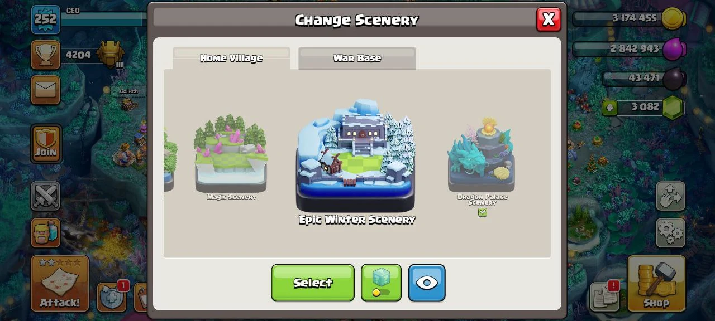715x321 pixels.
Task: Preview scenery with the eye button
Action: (427, 283)
